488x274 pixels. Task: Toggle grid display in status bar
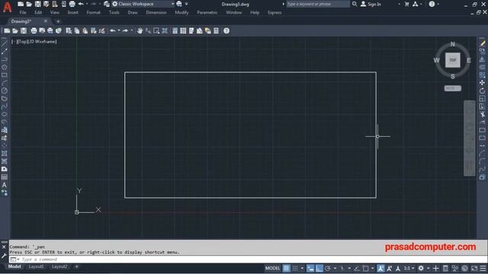tap(287, 269)
